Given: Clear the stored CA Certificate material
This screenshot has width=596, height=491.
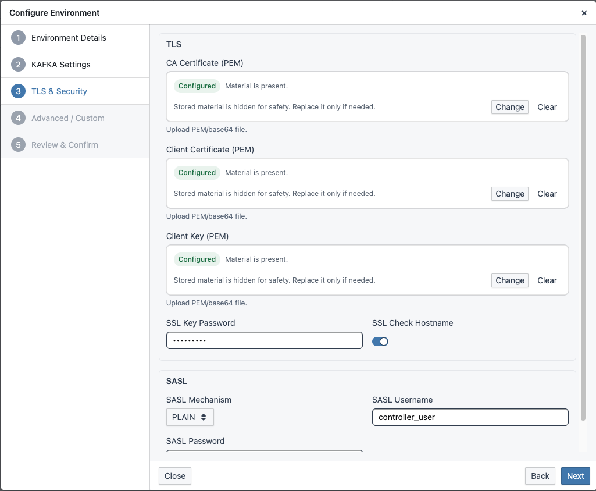Looking at the screenshot, I should click(x=547, y=107).
